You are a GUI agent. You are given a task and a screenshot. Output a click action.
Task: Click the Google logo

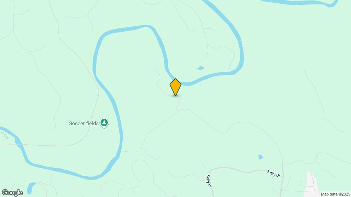tap(12, 193)
